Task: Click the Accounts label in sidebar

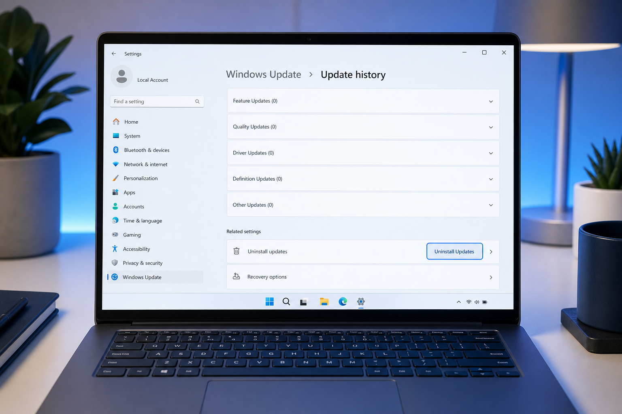Action: coord(134,207)
